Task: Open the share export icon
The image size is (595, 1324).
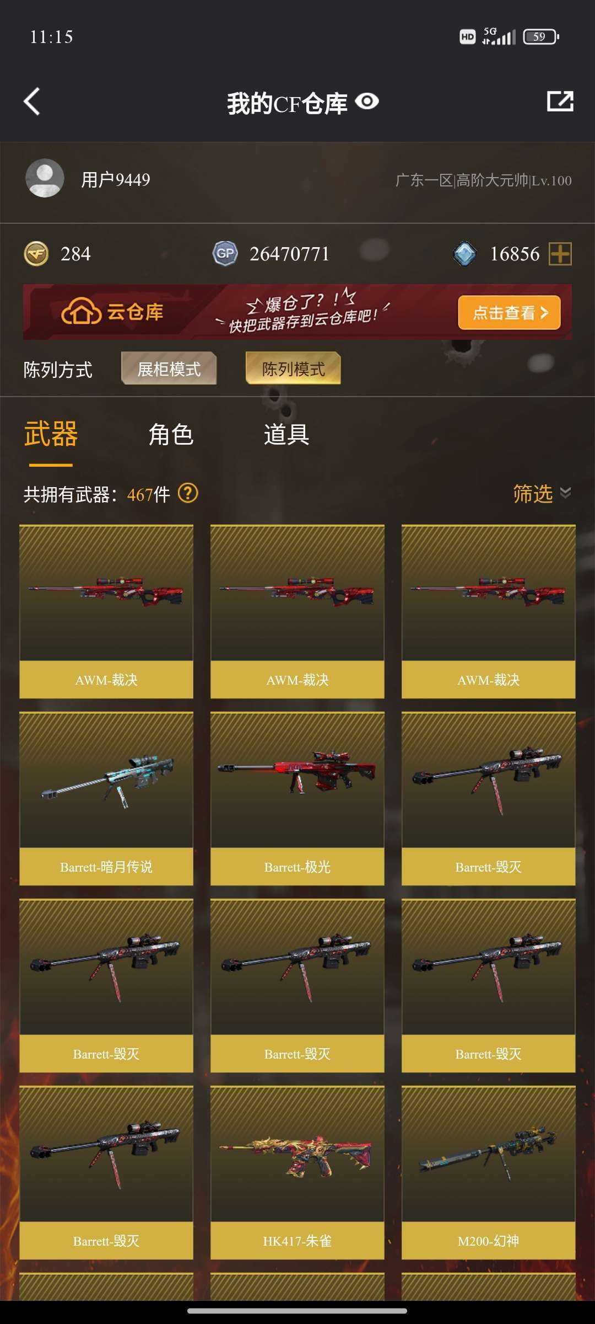Action: [x=560, y=102]
